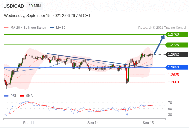Click the Sep 15 date marker
Viewport: 189px width, 128px height.
pyautogui.click(x=148, y=123)
